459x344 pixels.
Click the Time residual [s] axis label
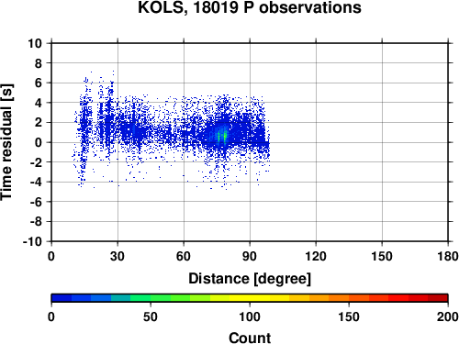[6, 142]
